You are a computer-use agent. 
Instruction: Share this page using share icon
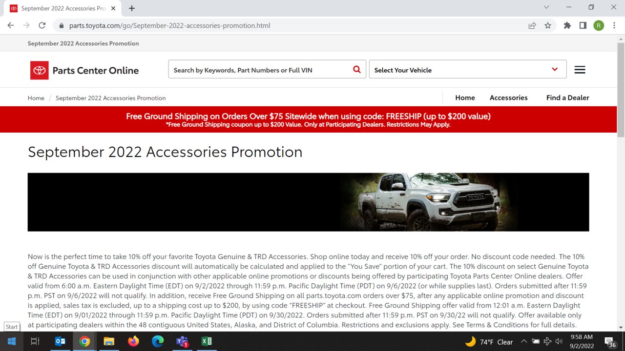[532, 25]
